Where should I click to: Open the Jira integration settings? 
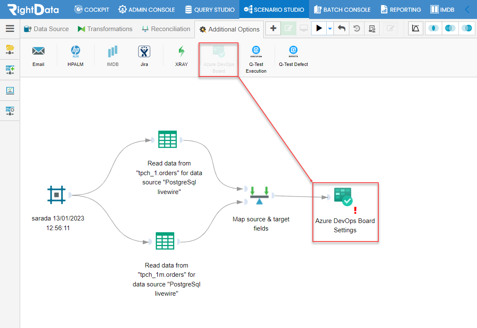(144, 55)
